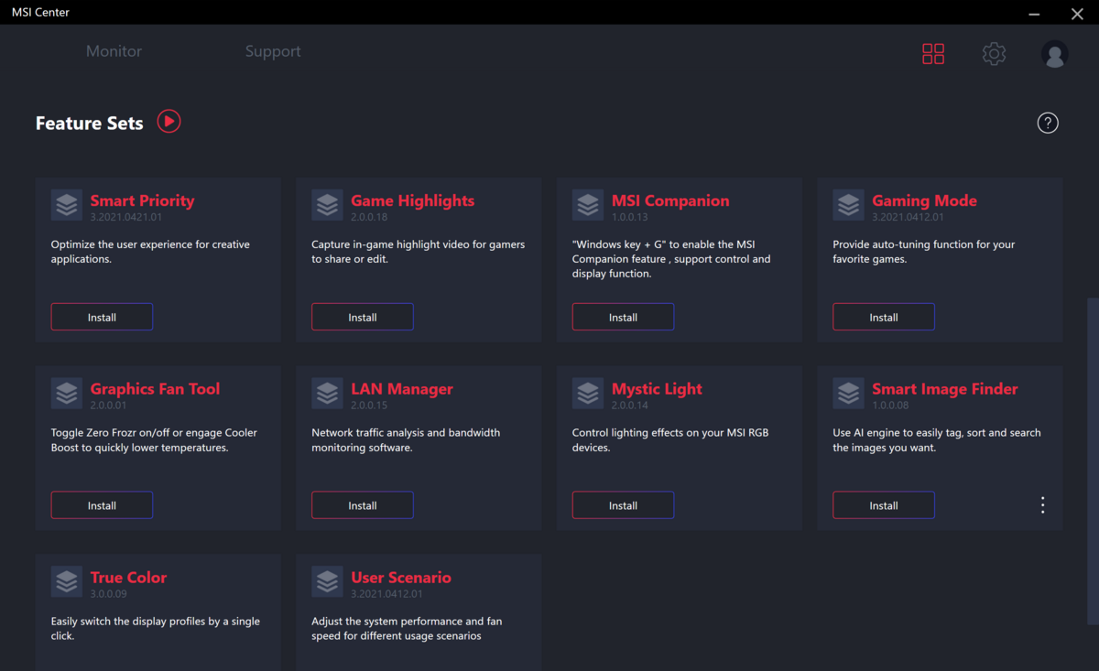Screen dimensions: 1099x671
Task: Select the Graphics Fan Tool title
Action: tap(155, 389)
